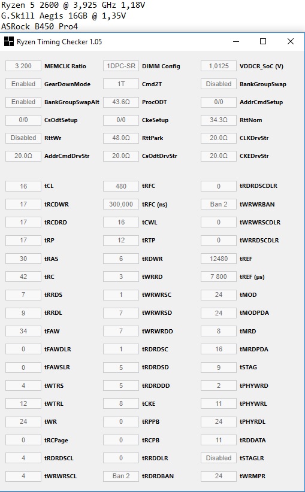Click the CKEDrvStr value field

(219, 156)
